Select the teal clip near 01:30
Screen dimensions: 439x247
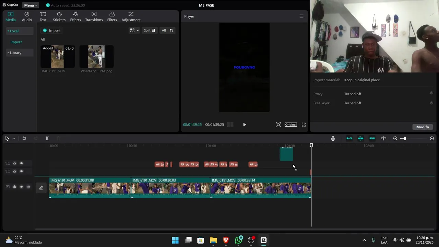coord(286,154)
